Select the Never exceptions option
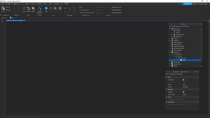The height and width of the screenshot is (118, 210). click(80, 7)
